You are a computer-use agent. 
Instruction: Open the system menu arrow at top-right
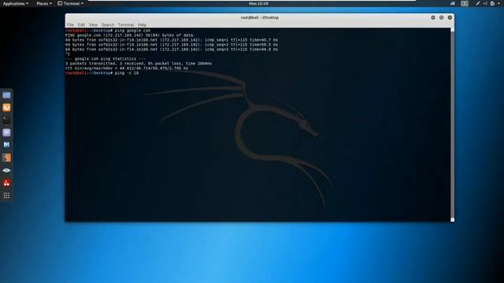tap(499, 3)
